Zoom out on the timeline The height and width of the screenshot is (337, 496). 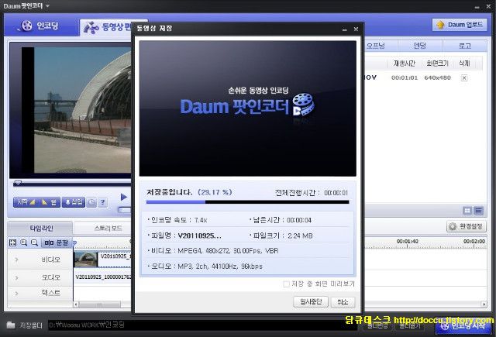point(34,242)
